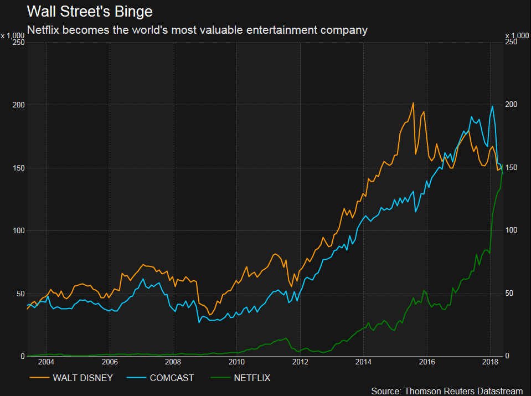Screen dimensions: 531x396
Task: Pick the 2012 year label on the x-axis
Action: pos(300,362)
